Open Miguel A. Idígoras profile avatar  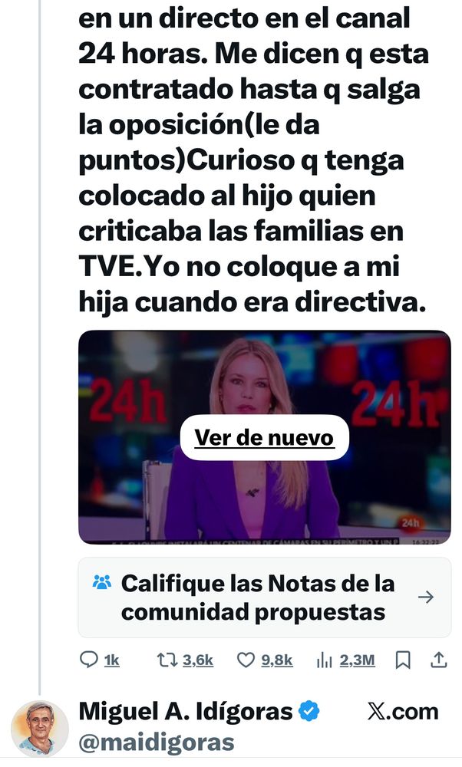40,729
